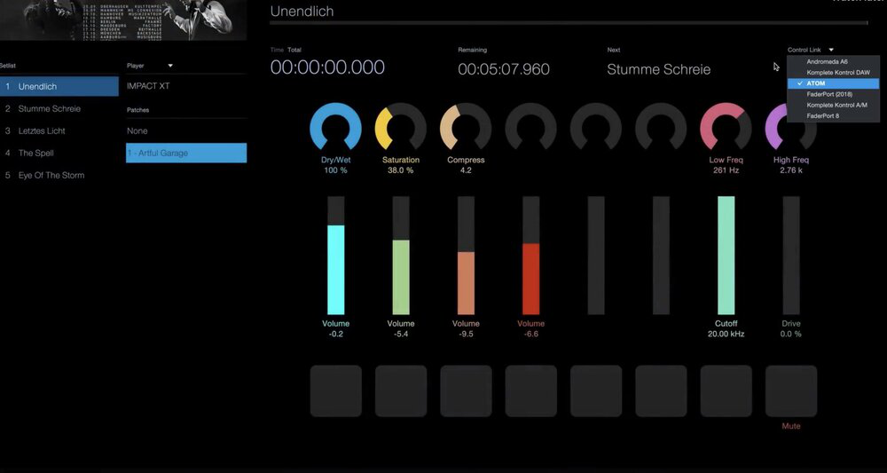Viewport: 887px width, 473px height.
Task: Click the 4.2 Compress value
Action: coord(466,170)
